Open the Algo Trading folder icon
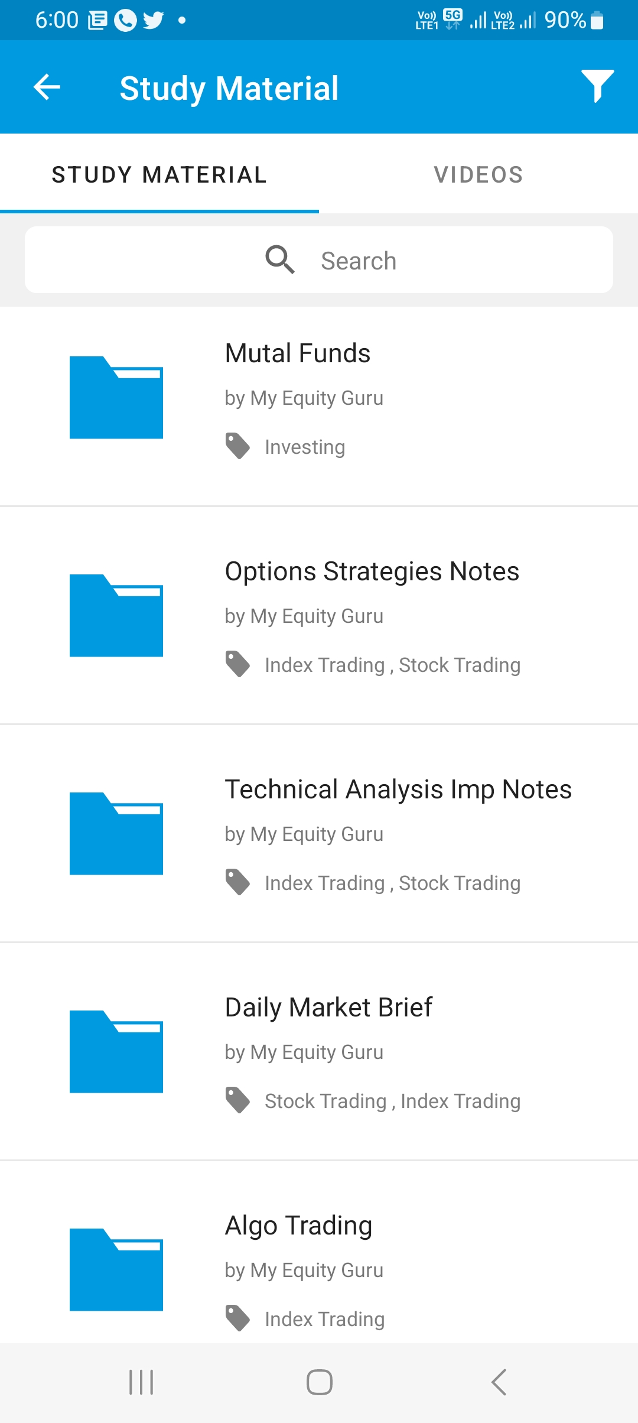The height and width of the screenshot is (1423, 638). [x=116, y=1270]
